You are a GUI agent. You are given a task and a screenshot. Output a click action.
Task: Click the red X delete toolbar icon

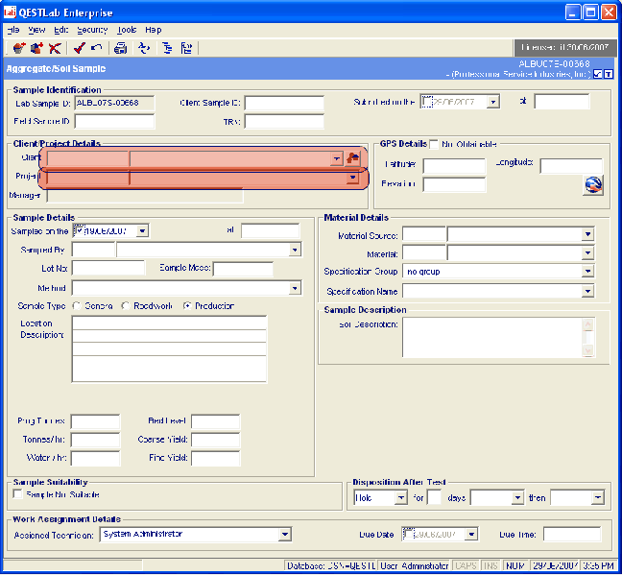(x=55, y=48)
